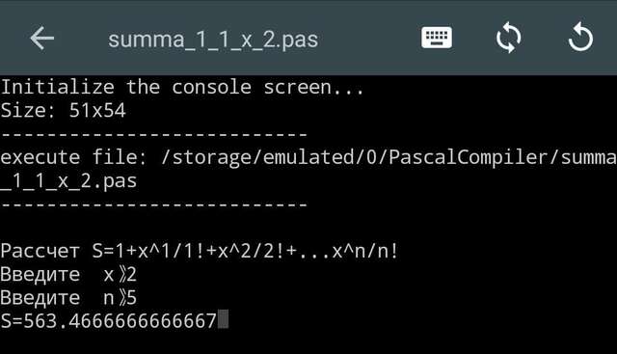
Task: Tap the 'Введите n' prompt line
Action: tap(68, 298)
